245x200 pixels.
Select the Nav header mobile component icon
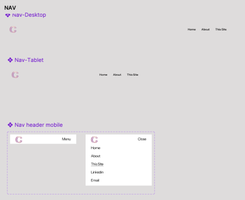(x=10, y=125)
